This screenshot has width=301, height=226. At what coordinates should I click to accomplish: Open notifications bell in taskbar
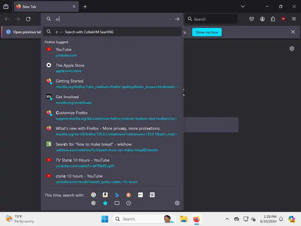(281, 219)
